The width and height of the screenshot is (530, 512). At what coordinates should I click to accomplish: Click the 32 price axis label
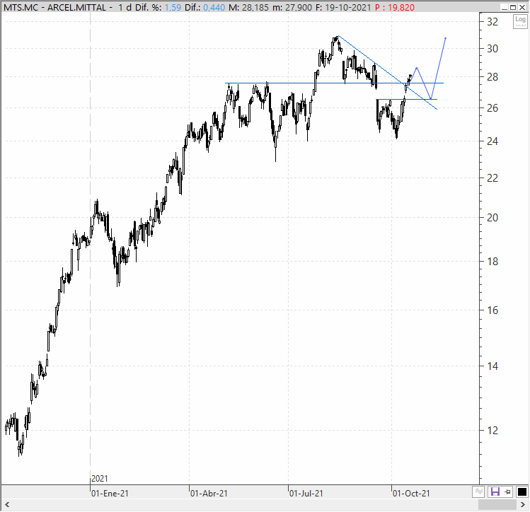[492, 22]
